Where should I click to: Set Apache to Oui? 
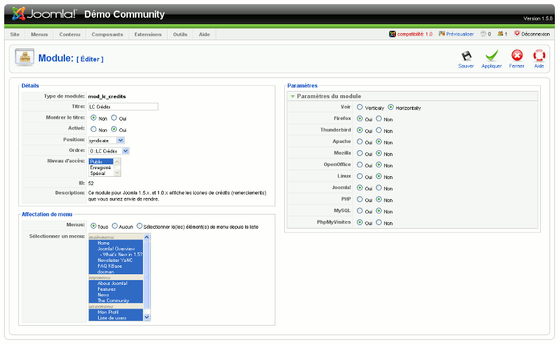point(360,142)
